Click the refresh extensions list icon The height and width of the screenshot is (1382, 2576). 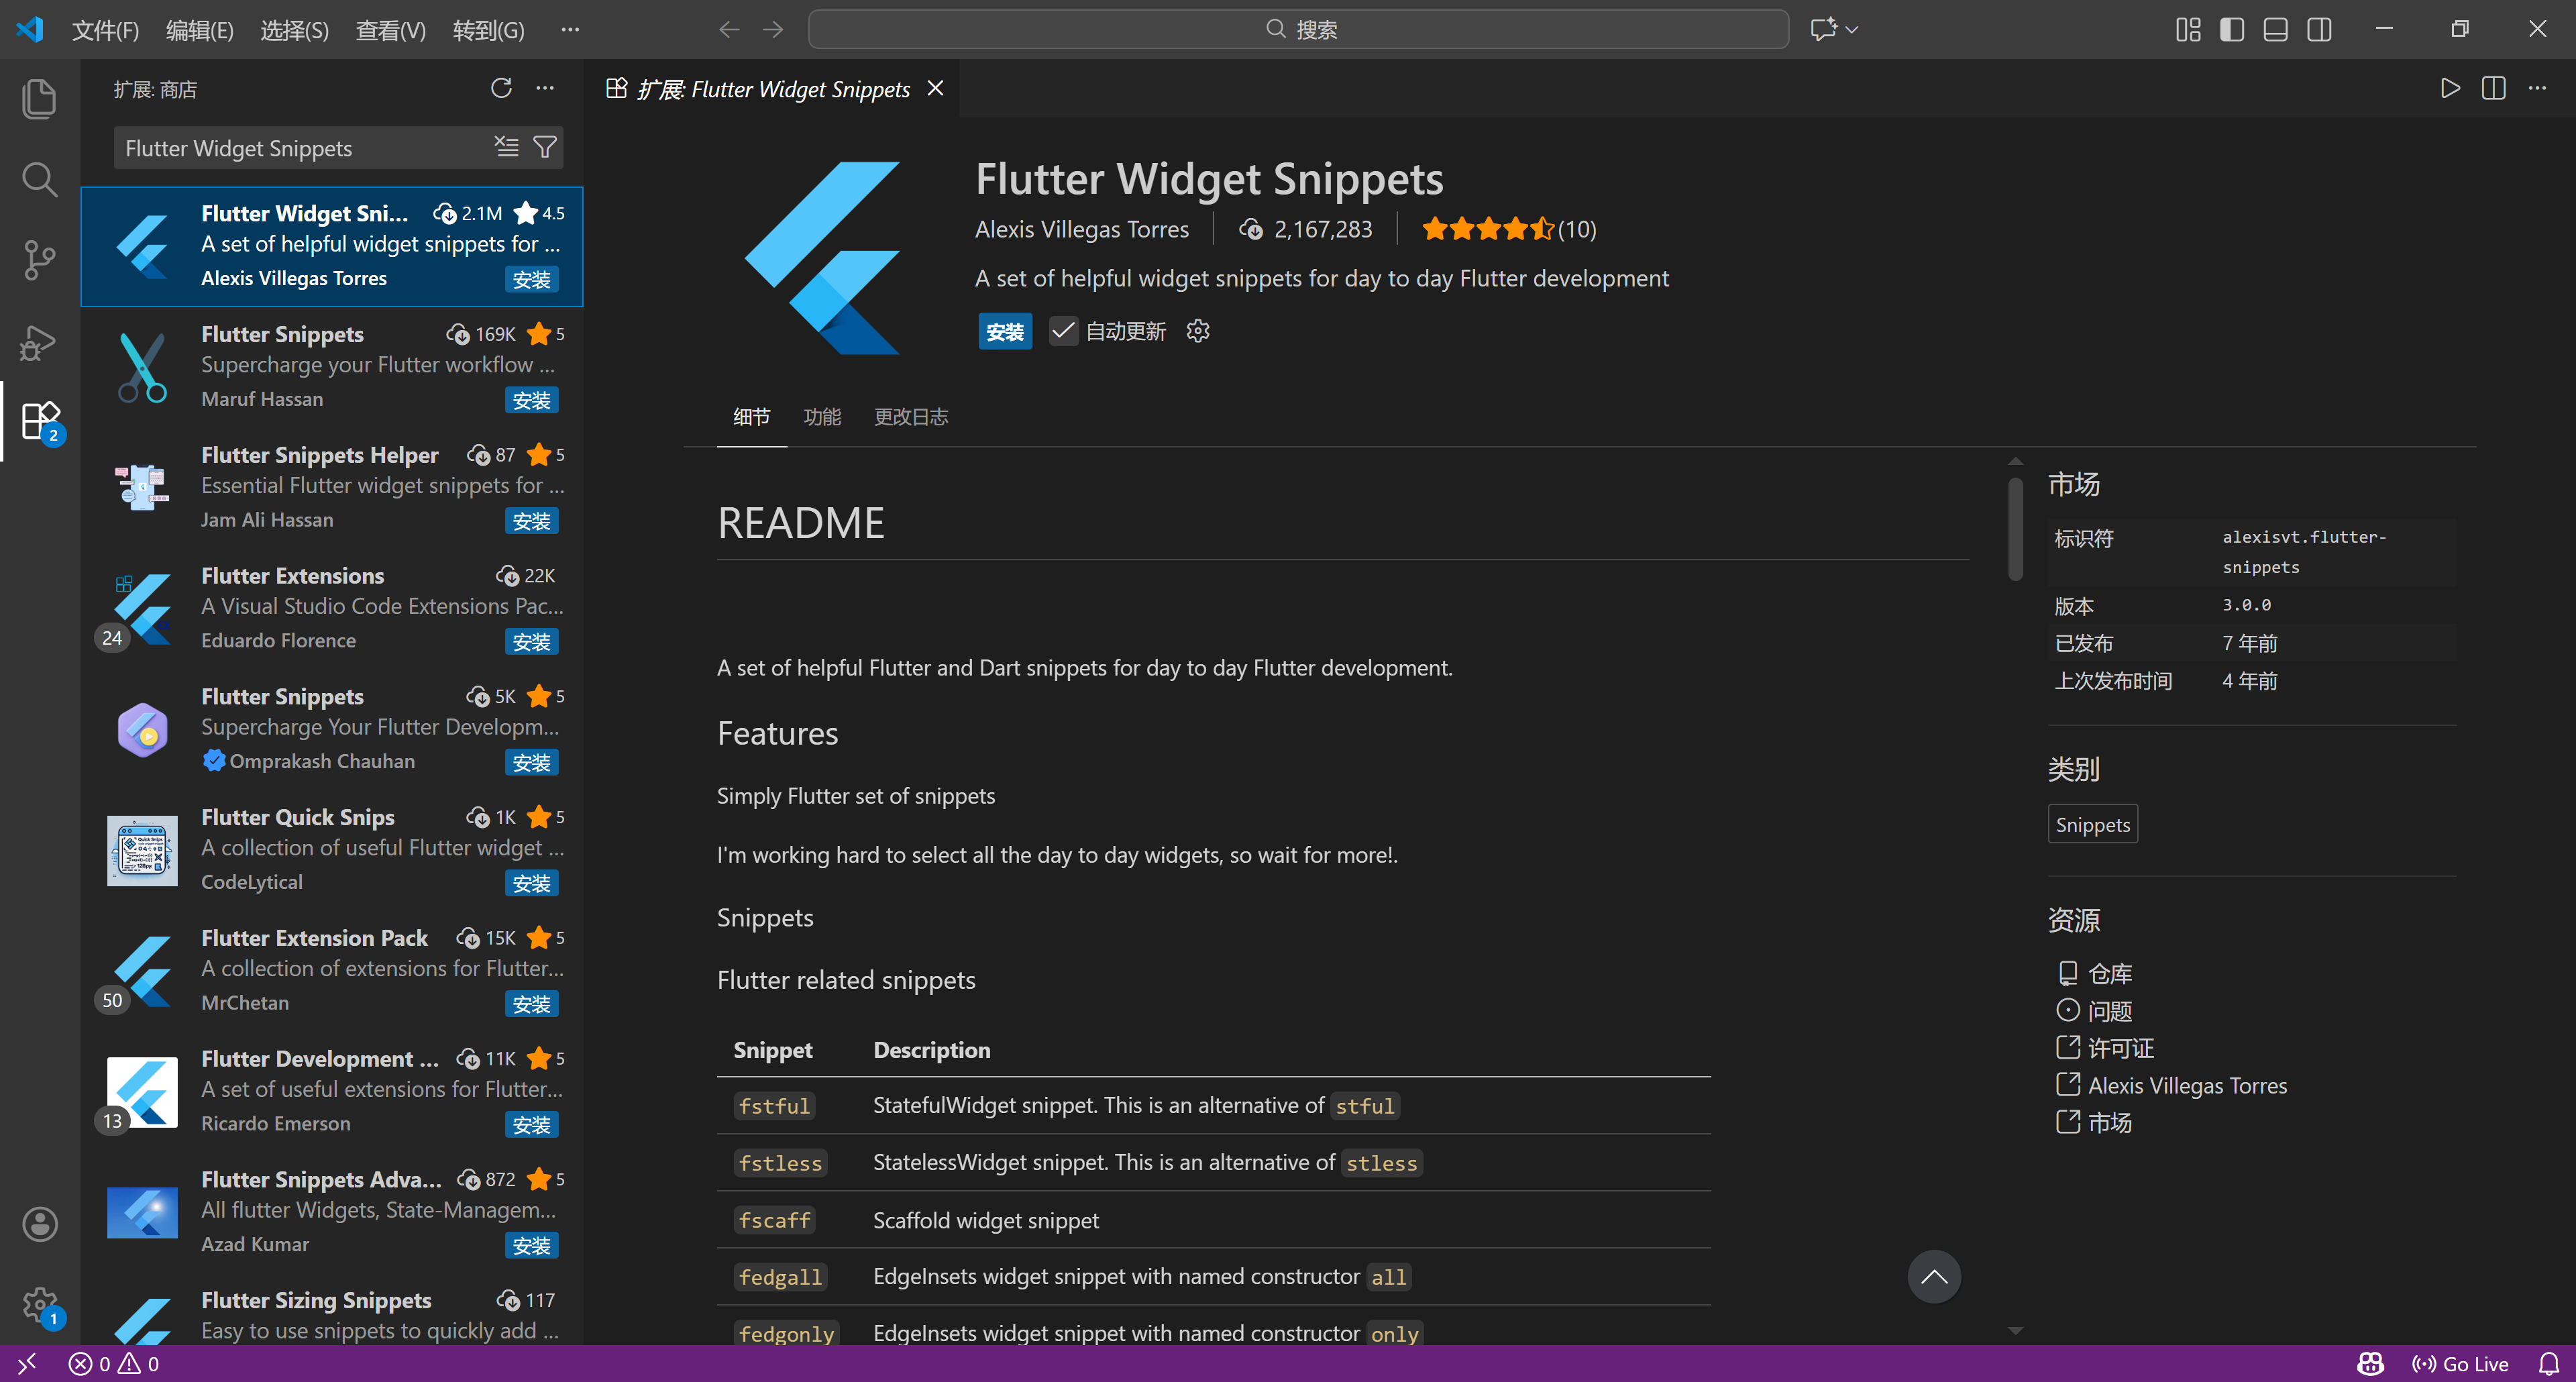(501, 89)
